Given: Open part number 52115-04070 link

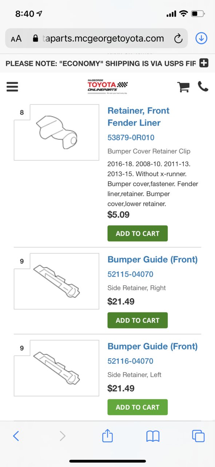Looking at the screenshot, I should tap(130, 274).
